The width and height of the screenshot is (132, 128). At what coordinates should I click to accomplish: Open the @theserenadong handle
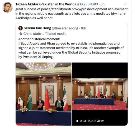click(65, 28)
